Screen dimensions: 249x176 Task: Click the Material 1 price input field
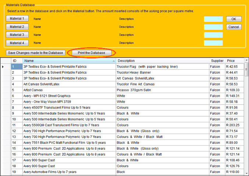click(x=213, y=19)
